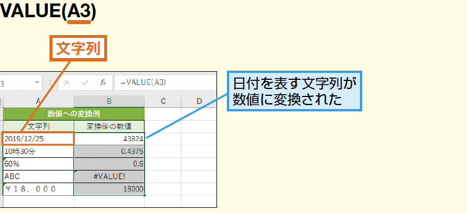Select cell containing 60%
This screenshot has height=213, width=467.
(x=38, y=164)
